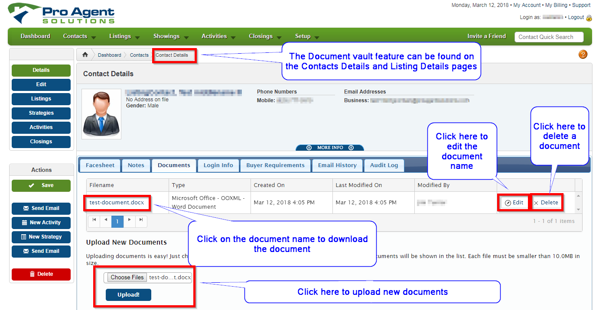Screen dimensions: 599x310
Task: Click the lock icon beside Logout
Action: (589, 18)
